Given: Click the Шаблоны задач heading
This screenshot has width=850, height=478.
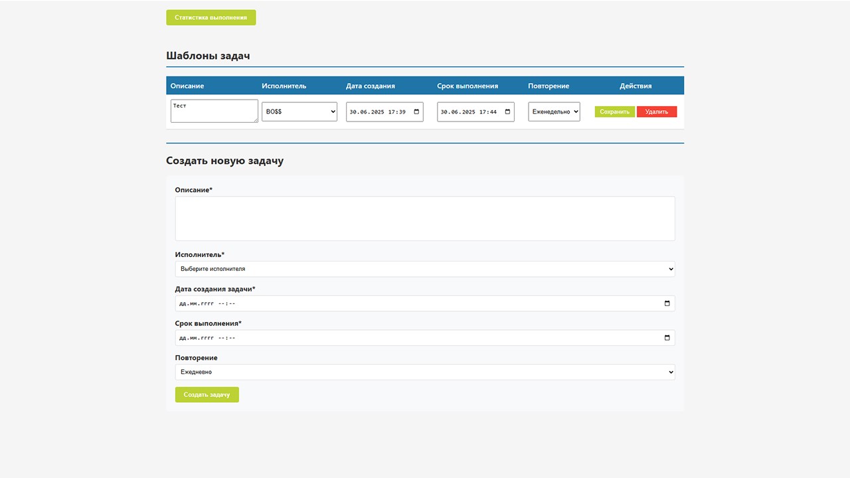Looking at the screenshot, I should [x=208, y=56].
